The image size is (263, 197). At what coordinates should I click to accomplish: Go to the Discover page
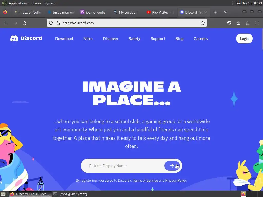(x=110, y=39)
